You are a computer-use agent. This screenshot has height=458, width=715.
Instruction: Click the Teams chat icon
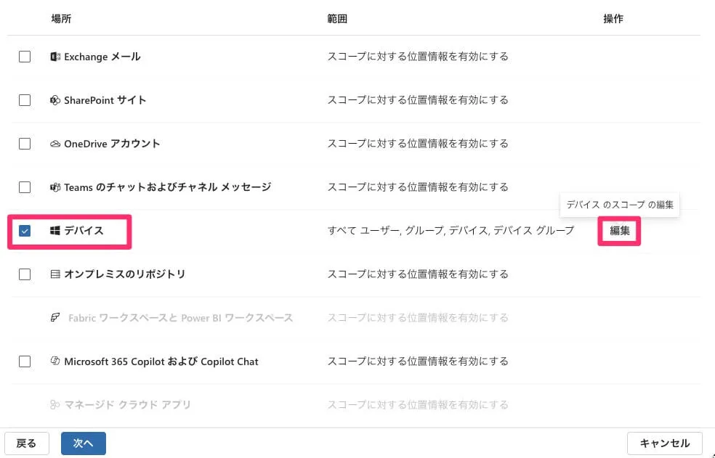coord(55,187)
